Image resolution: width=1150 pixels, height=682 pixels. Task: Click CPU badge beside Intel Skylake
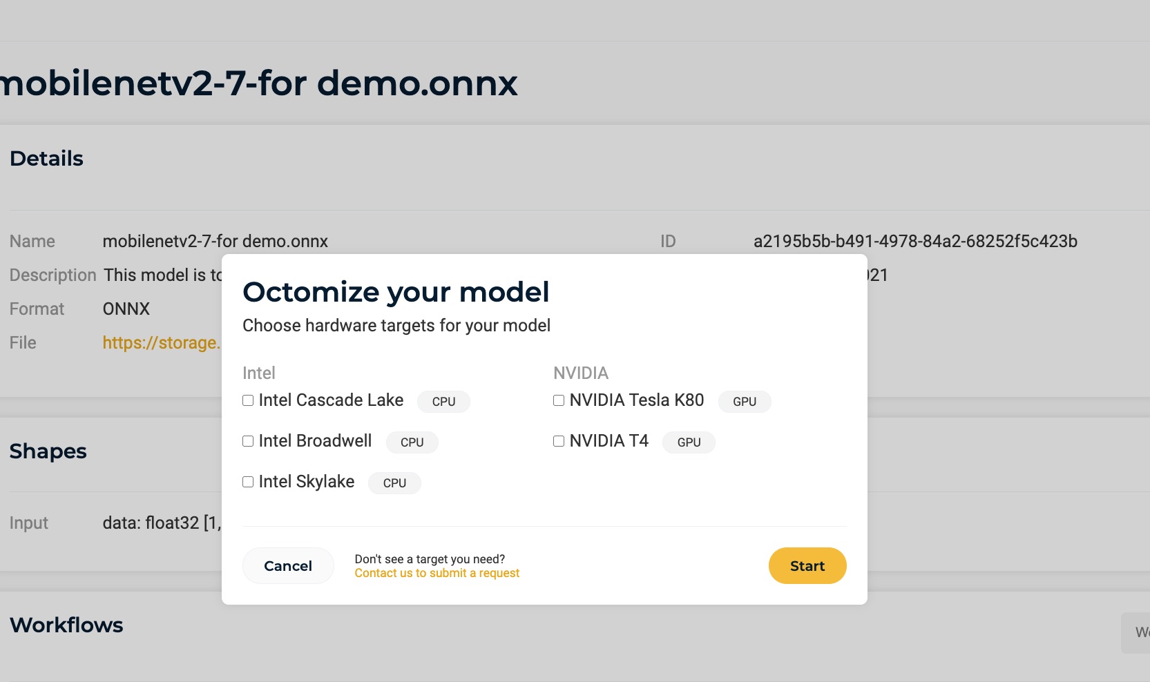(394, 483)
